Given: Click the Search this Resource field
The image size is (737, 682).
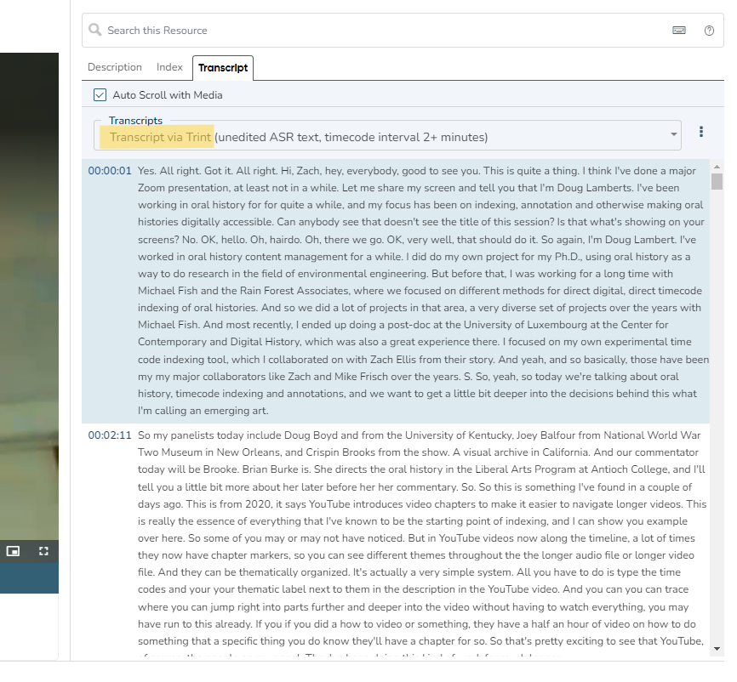Looking at the screenshot, I should tap(383, 31).
